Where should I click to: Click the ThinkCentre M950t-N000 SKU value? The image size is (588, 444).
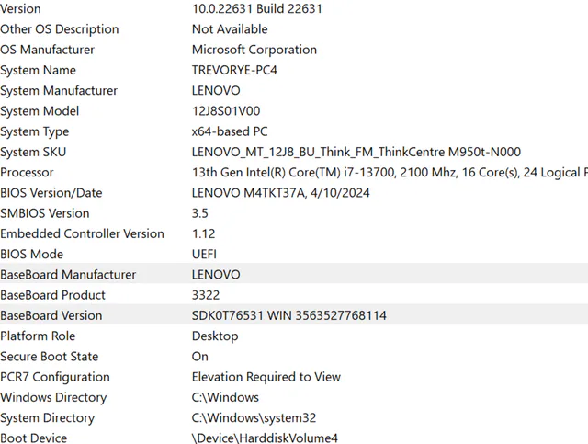tap(356, 152)
